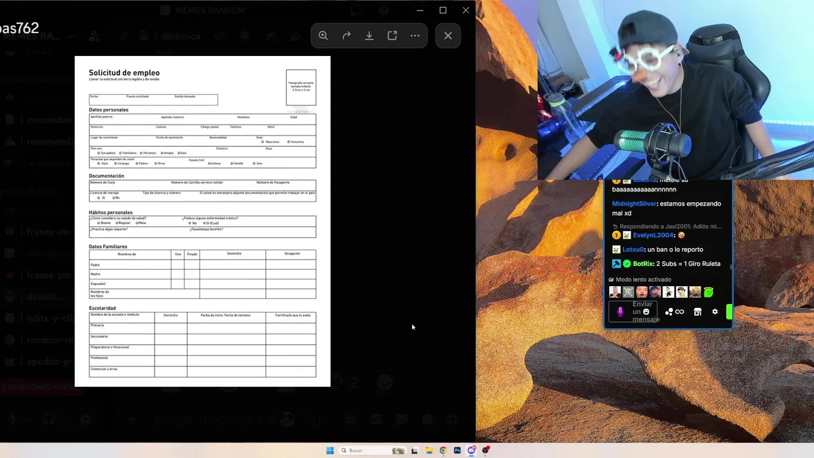Image resolution: width=814 pixels, height=458 pixels.
Task: Open the emoji picker in chat input
Action: (646, 312)
